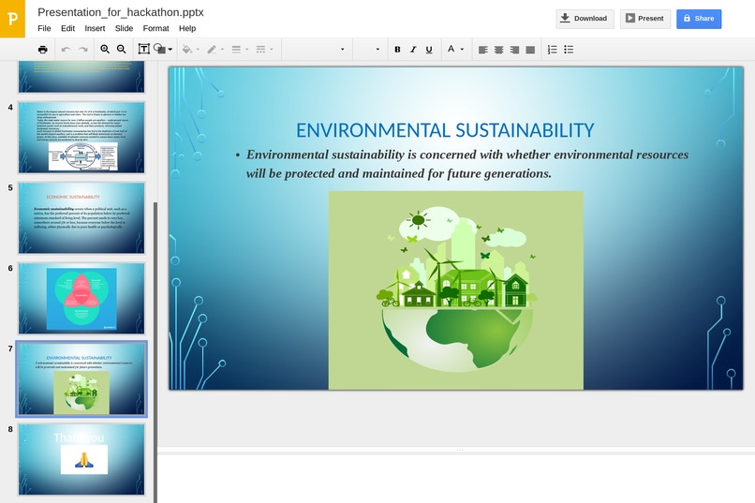Click the speaker notes area below slide

456,479
